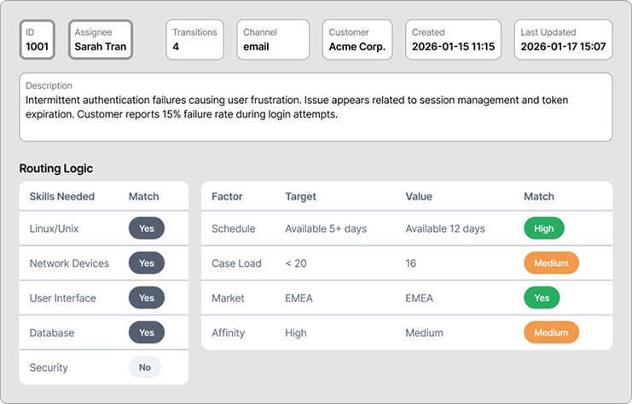This screenshot has height=404, width=632.
Task: Click the Customer Acme Corp. card
Action: (x=357, y=39)
